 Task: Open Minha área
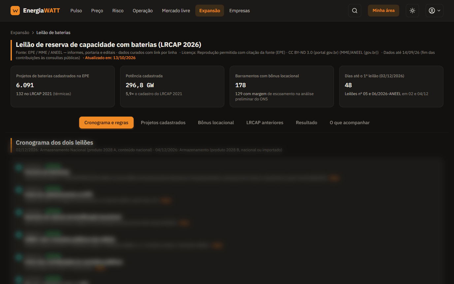[x=383, y=11]
